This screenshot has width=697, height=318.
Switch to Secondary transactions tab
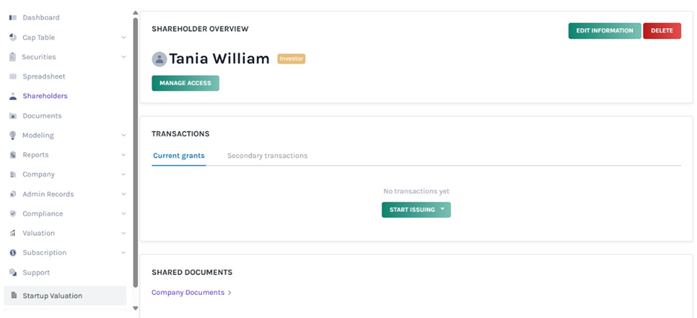[267, 156]
